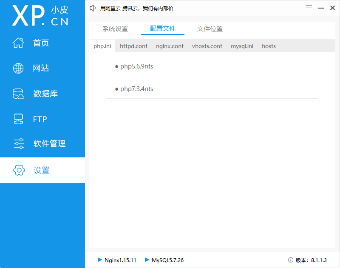Expand the php7.3.4nts configuration entry

tap(136, 88)
